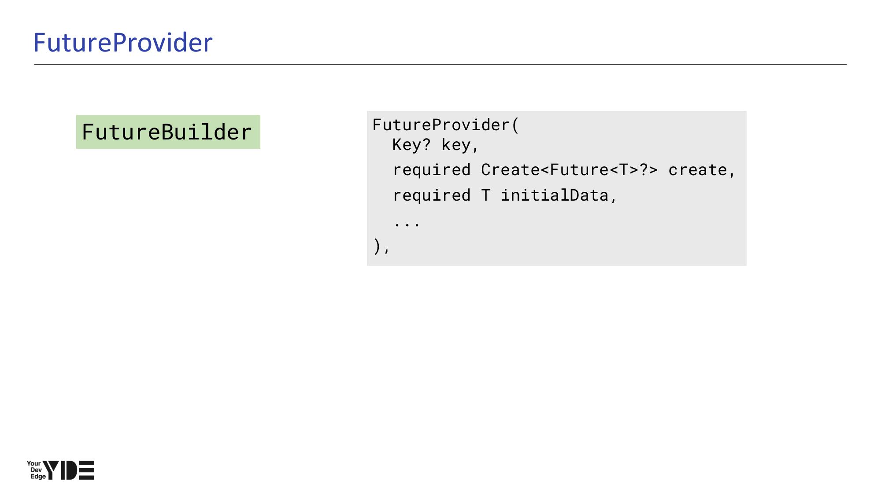Click the "FutureProvider(" code line
Screen dimensions: 881x495
point(445,125)
